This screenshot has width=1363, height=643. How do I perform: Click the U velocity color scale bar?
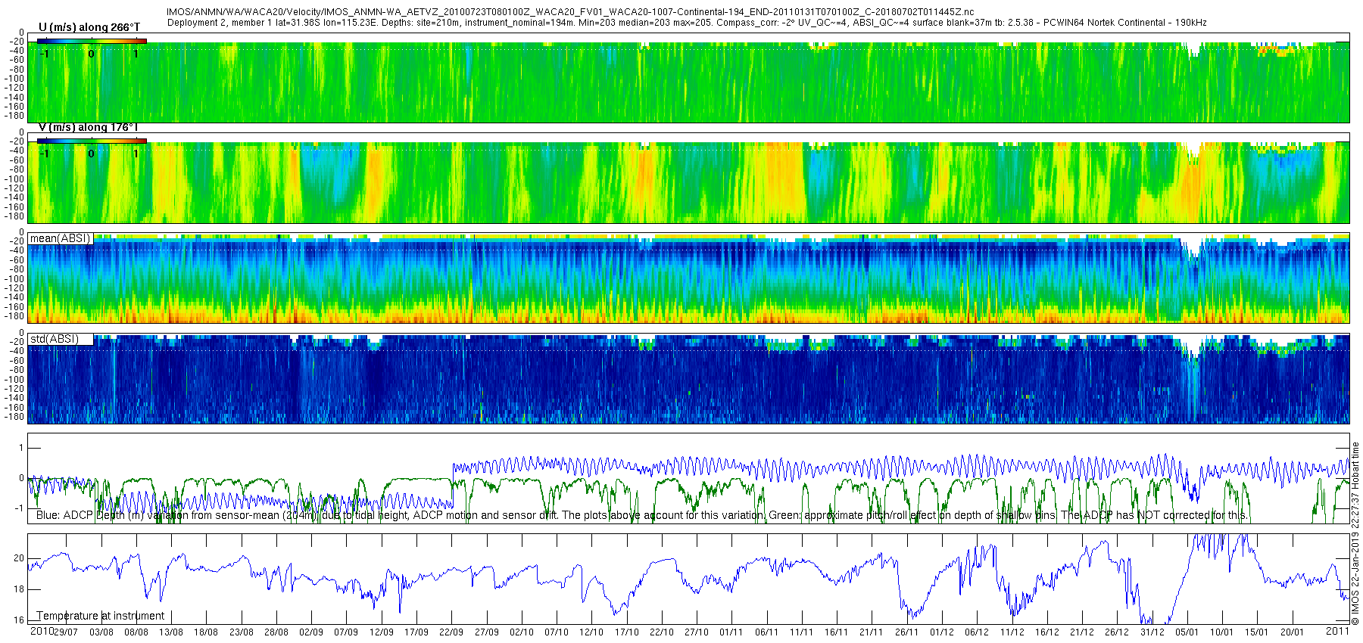coord(92,41)
